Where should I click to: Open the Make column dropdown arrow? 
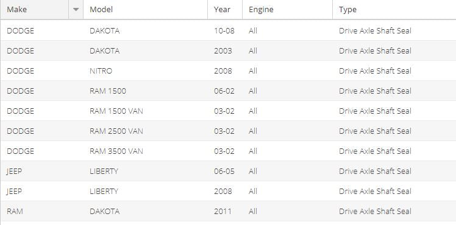[76, 10]
